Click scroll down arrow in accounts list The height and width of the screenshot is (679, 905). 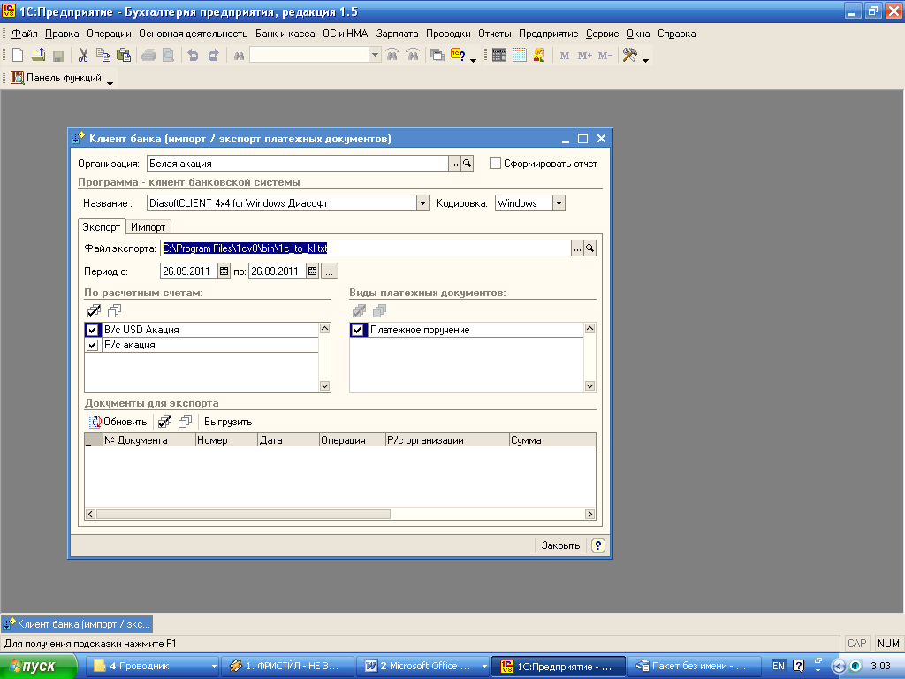point(325,385)
